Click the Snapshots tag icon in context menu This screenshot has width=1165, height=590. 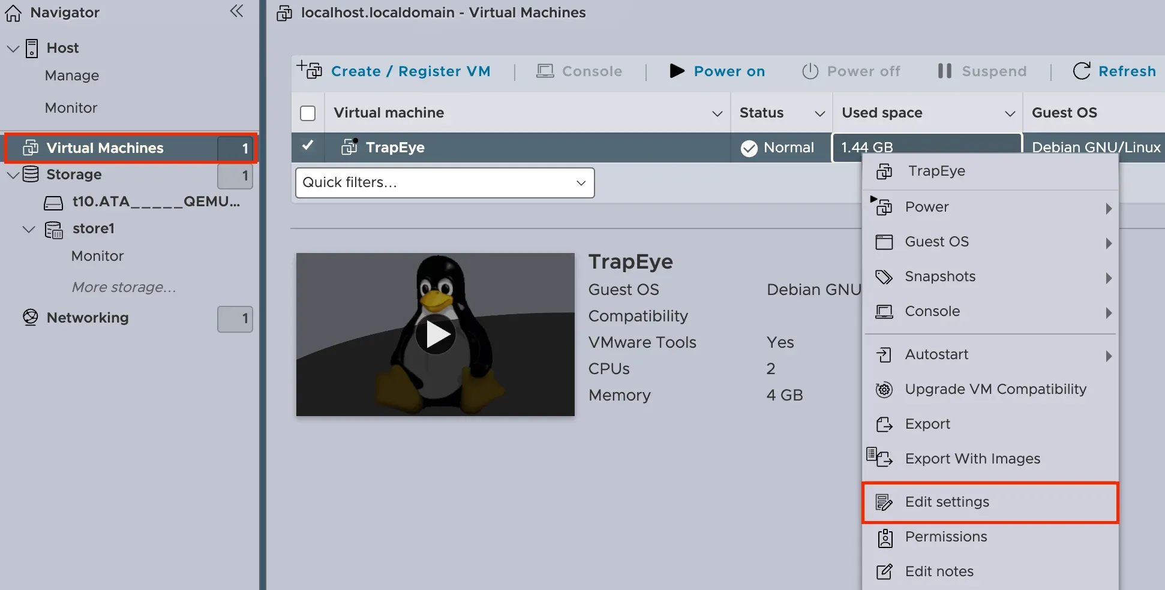click(884, 276)
